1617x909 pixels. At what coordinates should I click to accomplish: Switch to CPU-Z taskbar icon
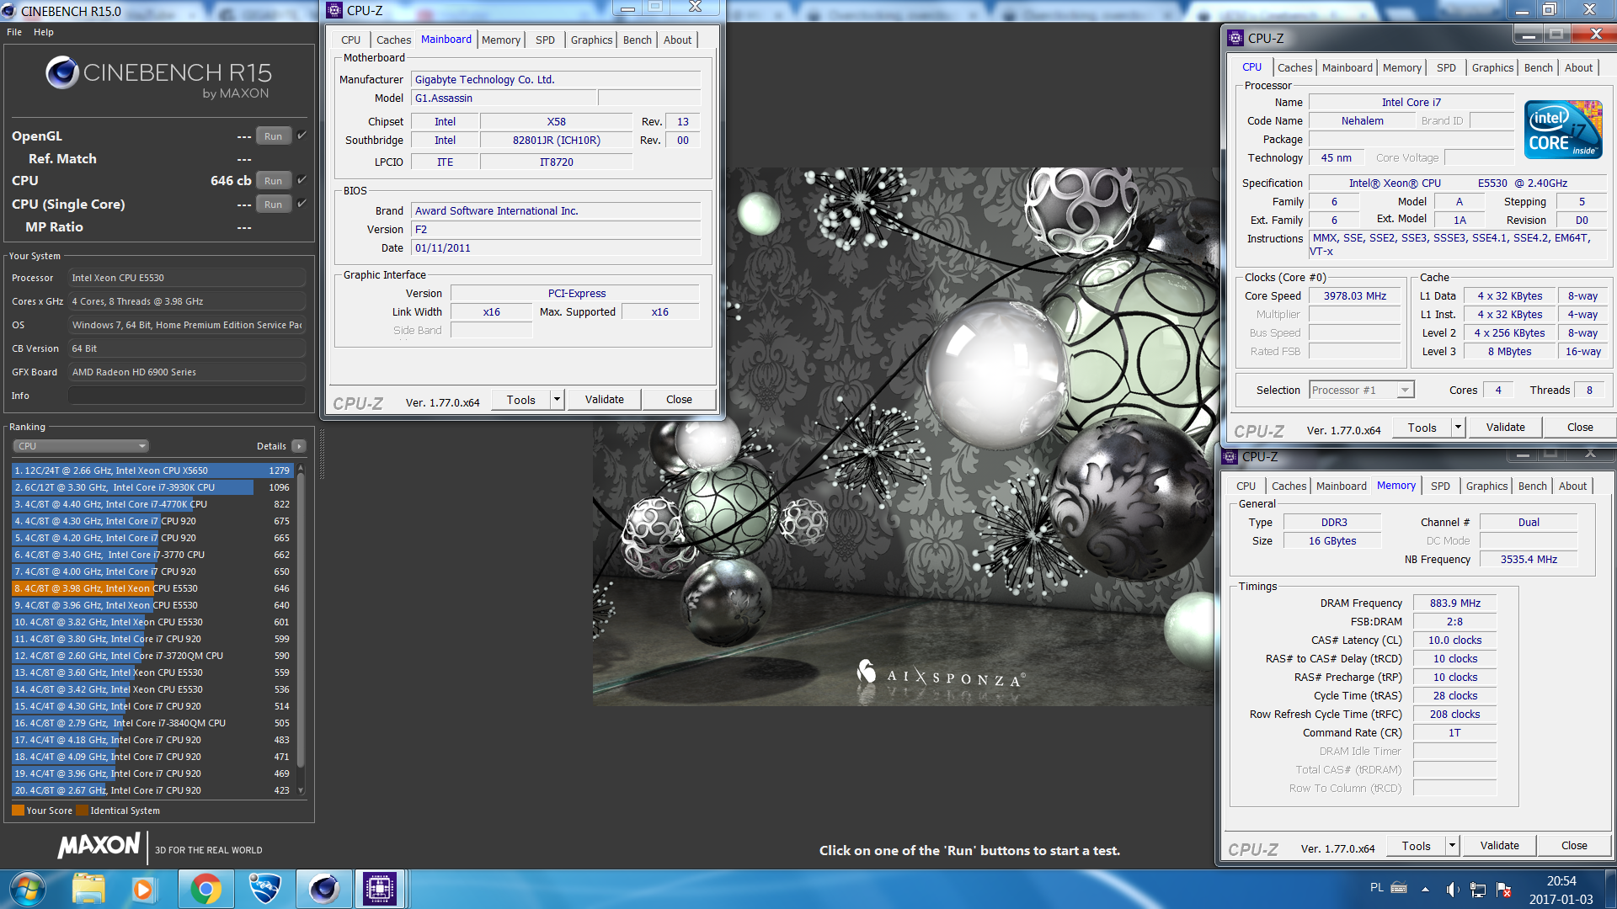point(379,889)
